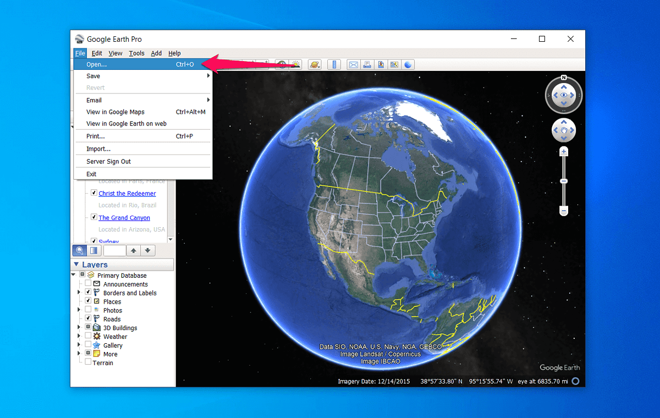Image resolution: width=660 pixels, height=418 pixels.
Task: Enable the Gallery layer checkbox
Action: coord(88,345)
